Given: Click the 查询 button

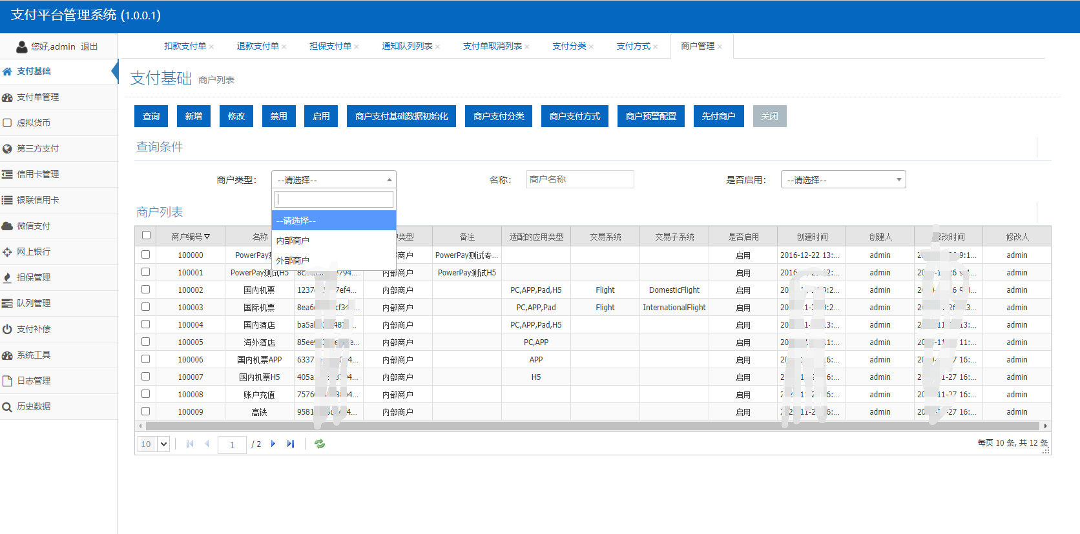Looking at the screenshot, I should coord(151,116).
